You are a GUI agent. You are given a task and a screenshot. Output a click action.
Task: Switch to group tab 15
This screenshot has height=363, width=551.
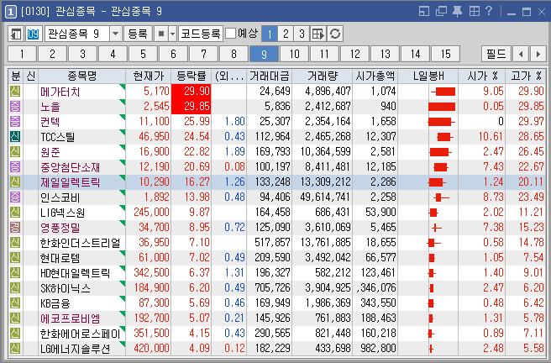(445, 54)
